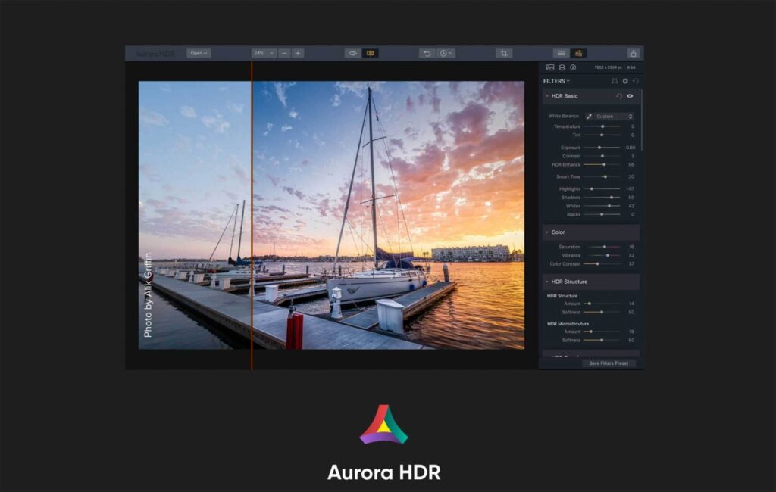This screenshot has height=492, width=776.
Task: Toggle the presets filmstrip panel
Action: (x=561, y=53)
